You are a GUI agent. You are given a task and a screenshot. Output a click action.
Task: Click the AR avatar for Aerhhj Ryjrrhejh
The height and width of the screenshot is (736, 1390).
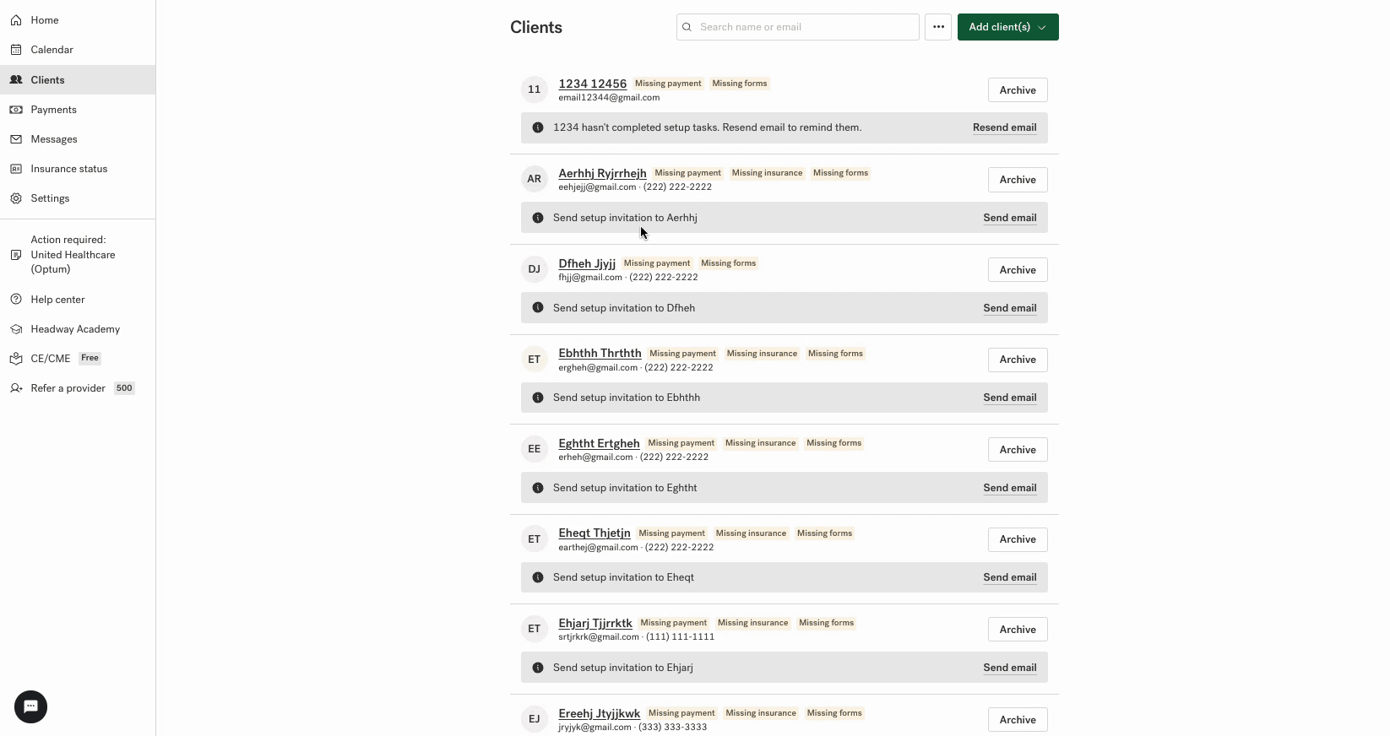click(535, 179)
